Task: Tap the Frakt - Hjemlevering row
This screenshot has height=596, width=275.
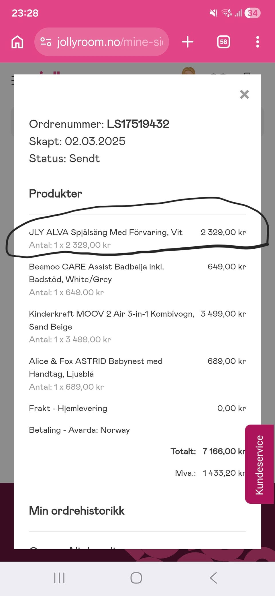Action: click(x=137, y=408)
